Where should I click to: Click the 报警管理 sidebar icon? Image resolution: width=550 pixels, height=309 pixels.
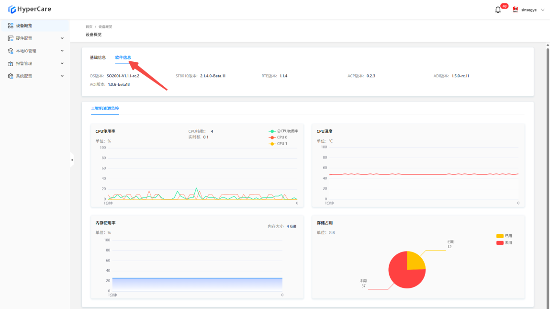click(x=11, y=63)
